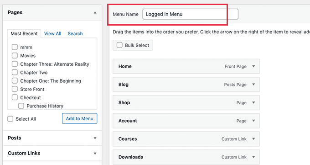Open the Search tab
This screenshot has height=165, width=310.
click(75, 33)
